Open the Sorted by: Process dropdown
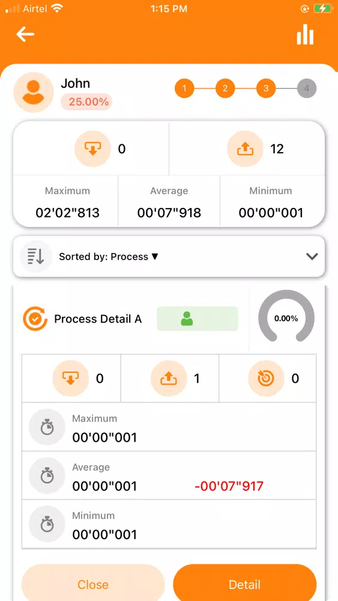This screenshot has height=601, width=338. [x=109, y=257]
